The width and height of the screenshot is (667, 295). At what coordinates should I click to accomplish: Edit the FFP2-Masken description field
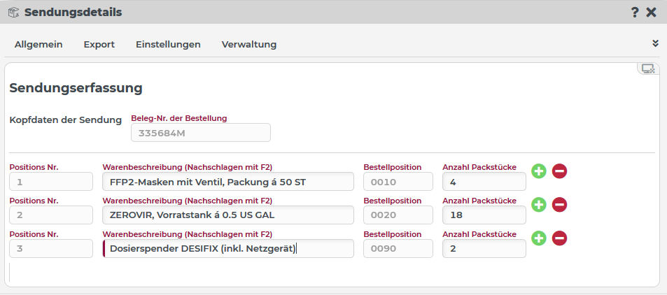(x=228, y=182)
